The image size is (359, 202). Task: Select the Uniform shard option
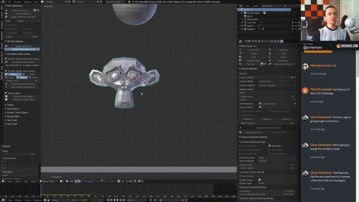pyautogui.click(x=13, y=74)
